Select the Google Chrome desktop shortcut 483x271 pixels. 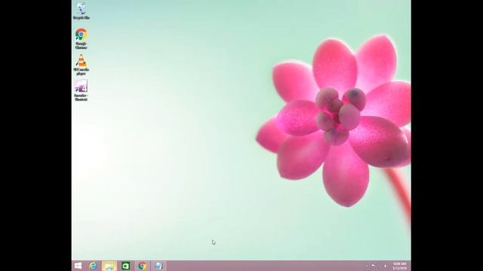[81, 38]
